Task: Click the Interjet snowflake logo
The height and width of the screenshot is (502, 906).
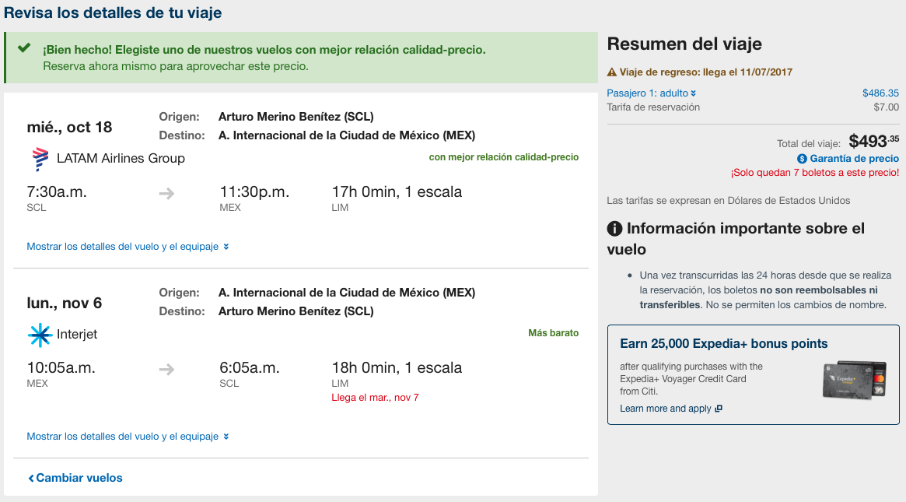Action: click(x=40, y=335)
